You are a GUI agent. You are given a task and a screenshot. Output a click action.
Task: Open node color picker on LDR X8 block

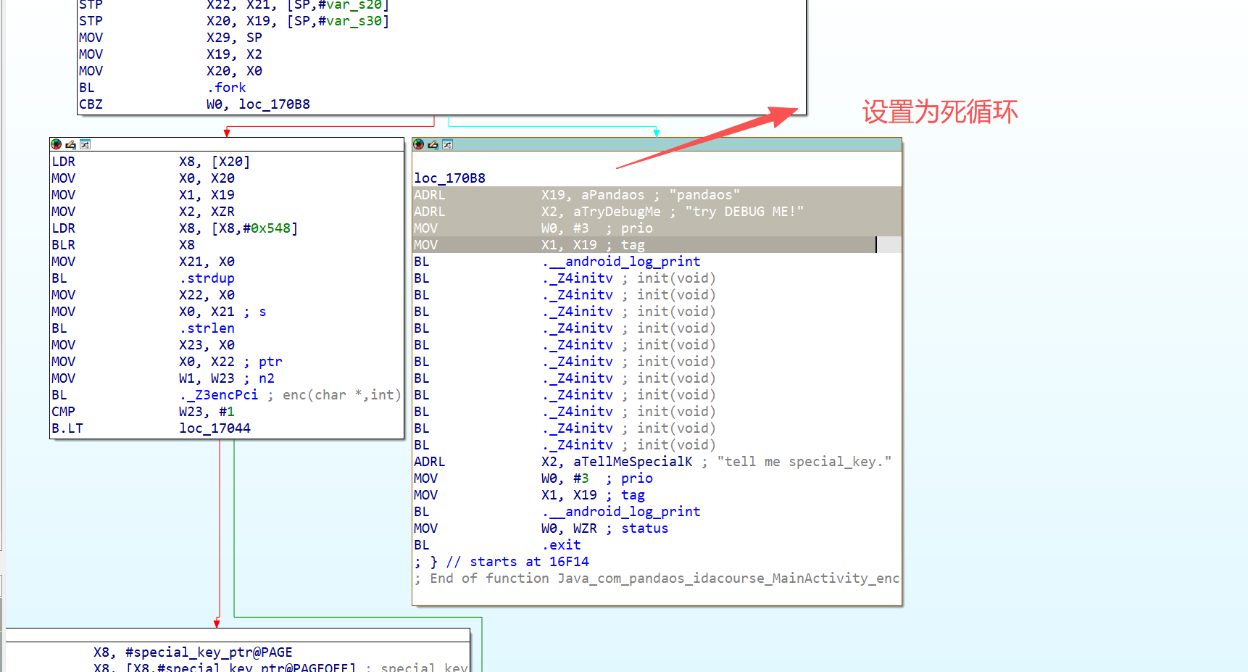[56, 144]
